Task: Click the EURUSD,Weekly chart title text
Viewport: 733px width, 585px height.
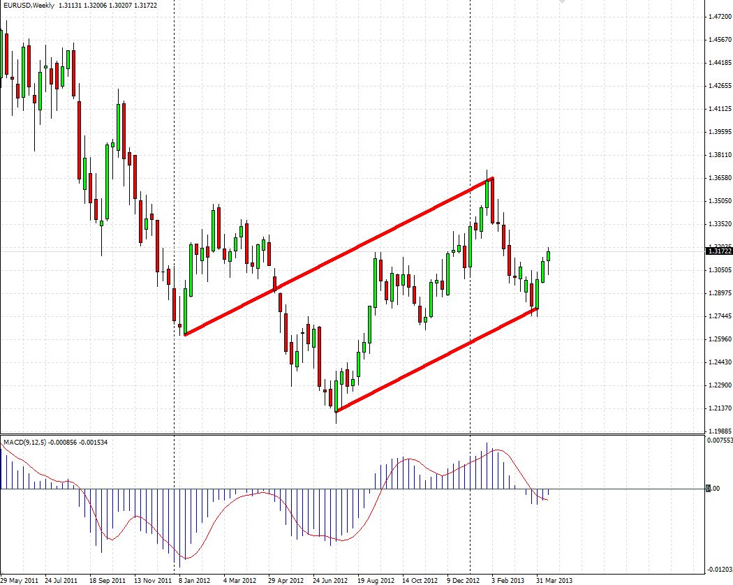Action: pos(29,5)
